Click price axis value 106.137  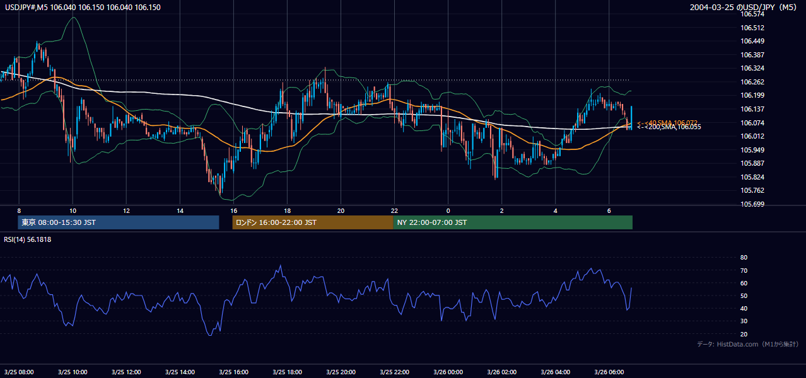pos(753,109)
